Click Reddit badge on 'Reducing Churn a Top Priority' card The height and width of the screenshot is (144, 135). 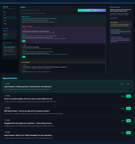(7, 83)
